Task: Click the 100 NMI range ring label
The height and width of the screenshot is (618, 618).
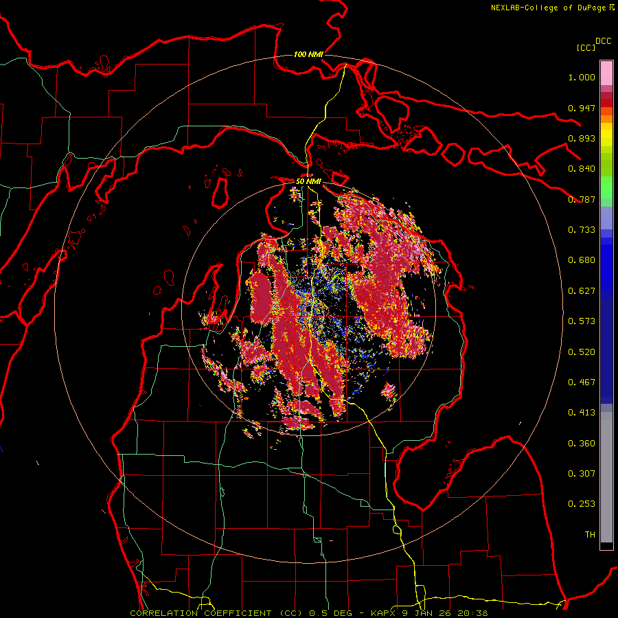Action: [x=308, y=54]
